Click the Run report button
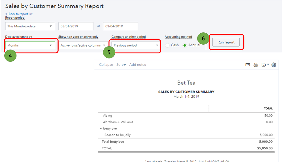This screenshot has height=168, width=283. coord(226,42)
